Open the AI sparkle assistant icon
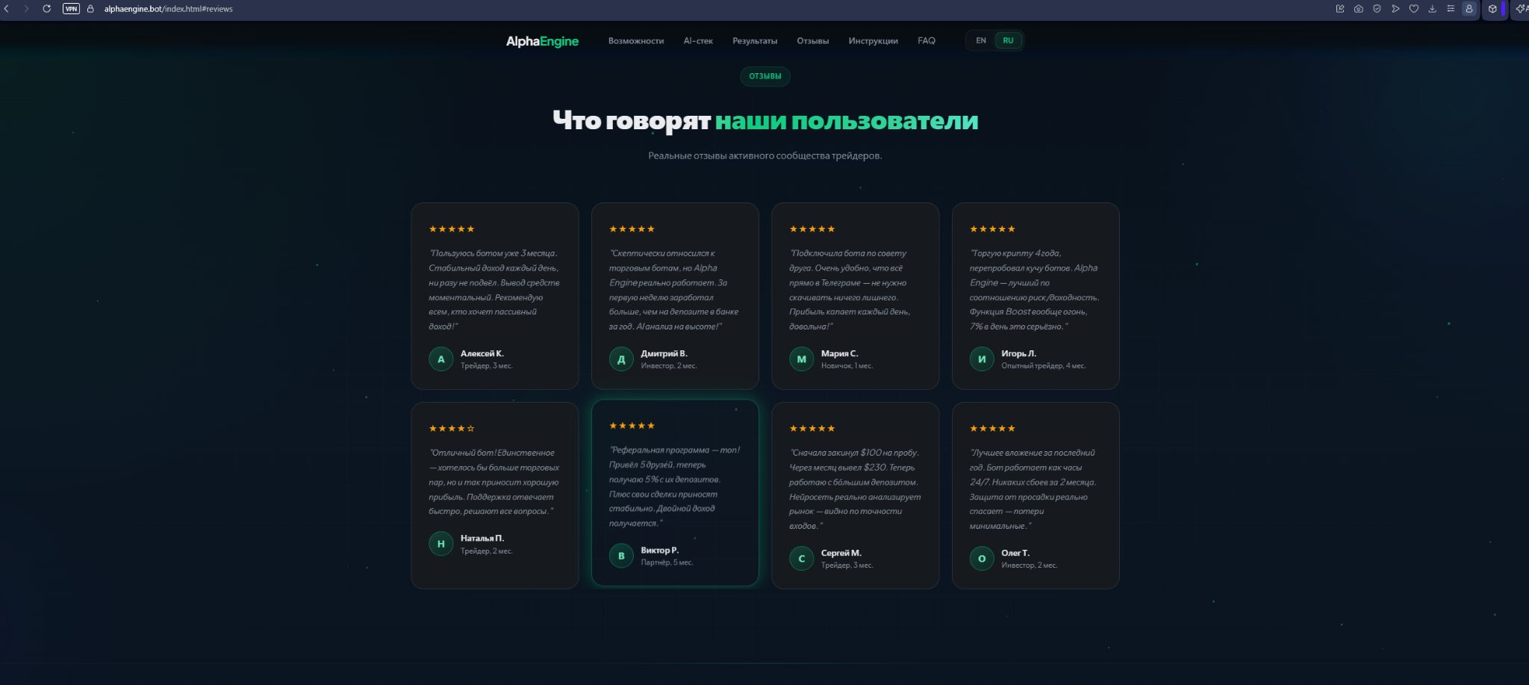The width and height of the screenshot is (1529, 685). (1521, 9)
